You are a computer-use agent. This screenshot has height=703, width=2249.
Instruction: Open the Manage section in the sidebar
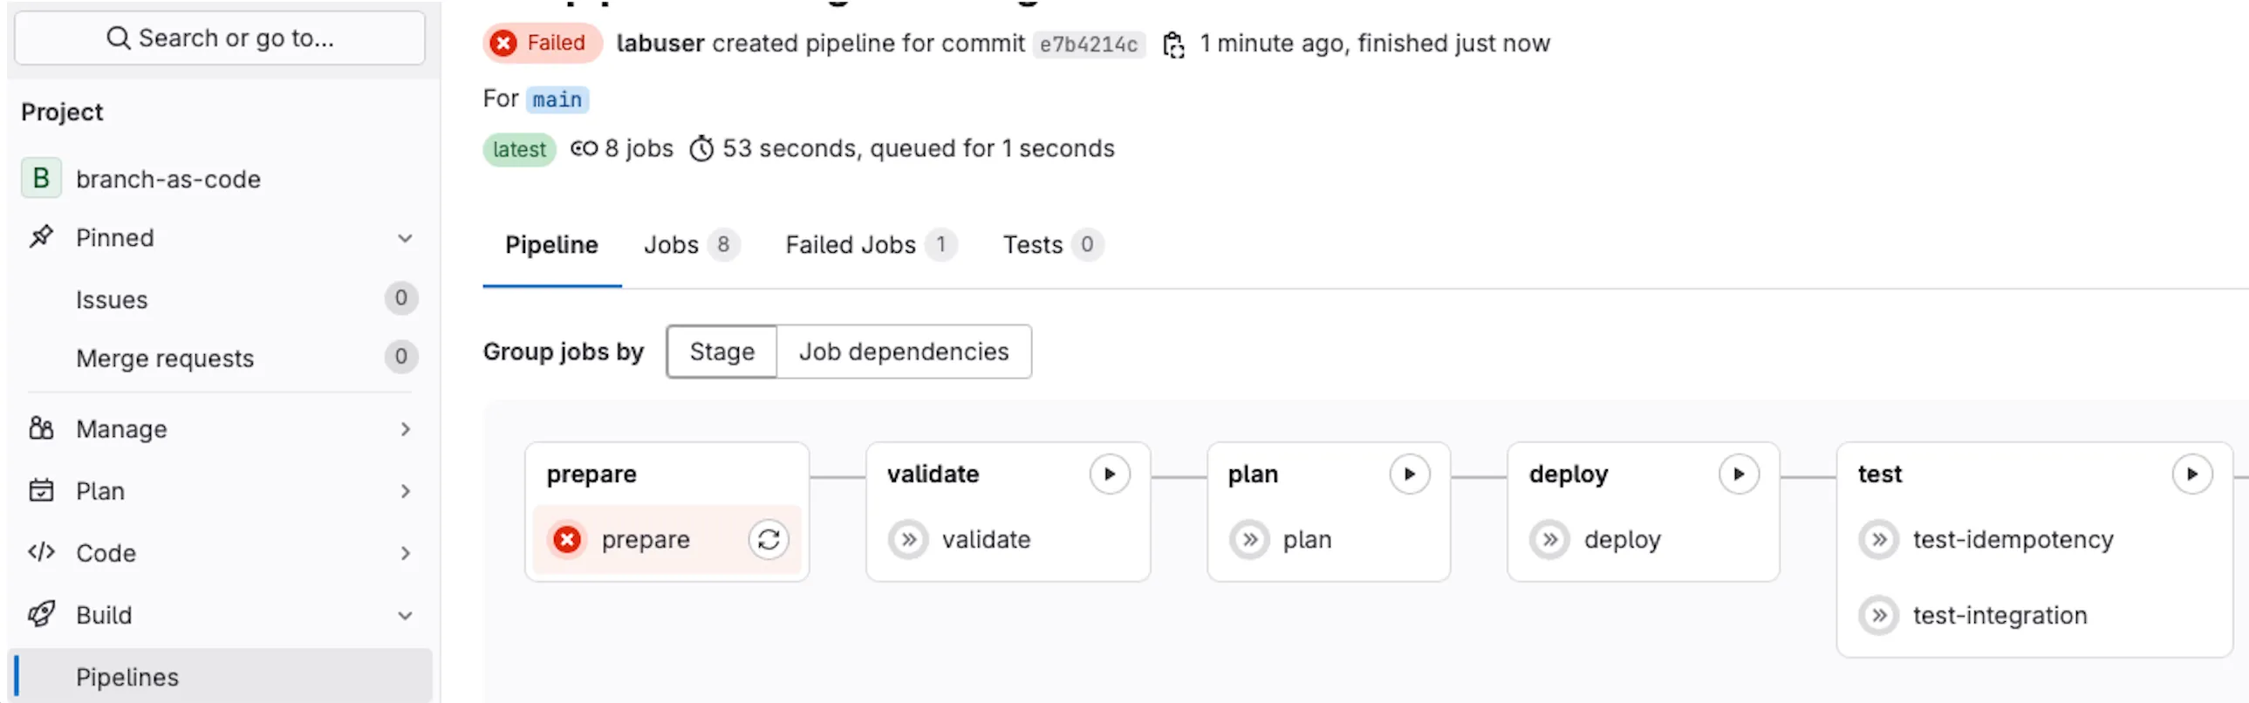(x=120, y=428)
